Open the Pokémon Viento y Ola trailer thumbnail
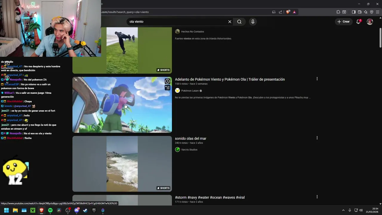Image resolution: width=382 pixels, height=215 pixels. click(122, 105)
